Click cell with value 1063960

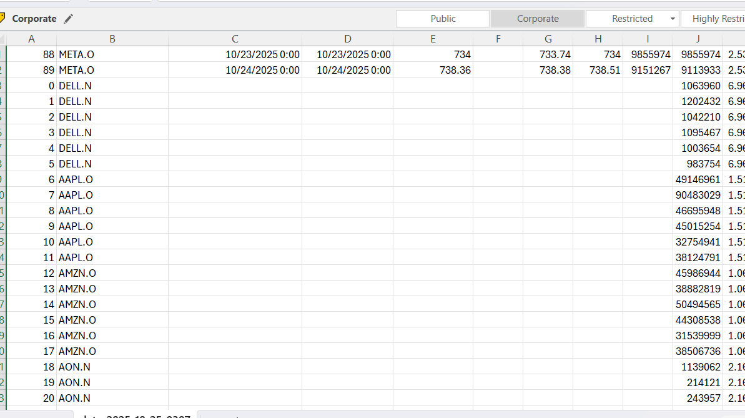tap(698, 86)
